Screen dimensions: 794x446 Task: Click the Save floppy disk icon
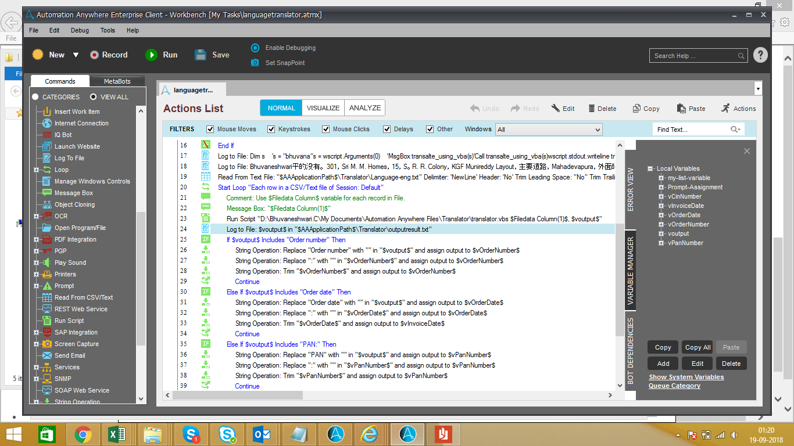(x=201, y=55)
